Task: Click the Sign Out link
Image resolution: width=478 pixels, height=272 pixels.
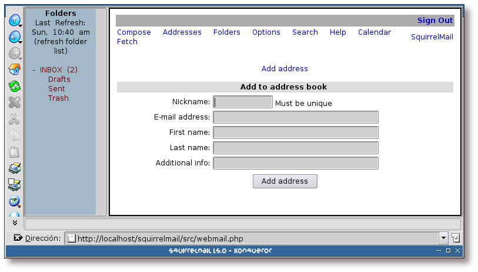Action: pyautogui.click(x=434, y=21)
